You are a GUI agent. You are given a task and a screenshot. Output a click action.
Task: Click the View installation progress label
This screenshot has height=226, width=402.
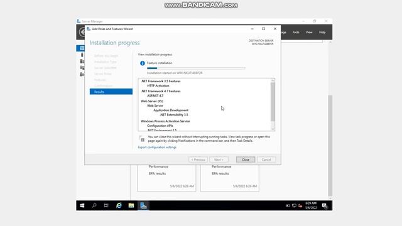point(155,55)
